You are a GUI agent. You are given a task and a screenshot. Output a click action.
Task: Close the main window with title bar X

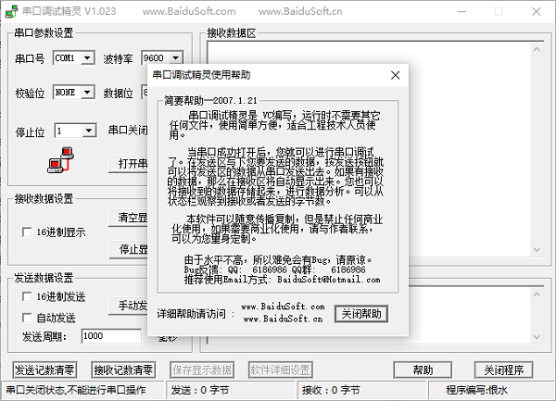tap(536, 11)
